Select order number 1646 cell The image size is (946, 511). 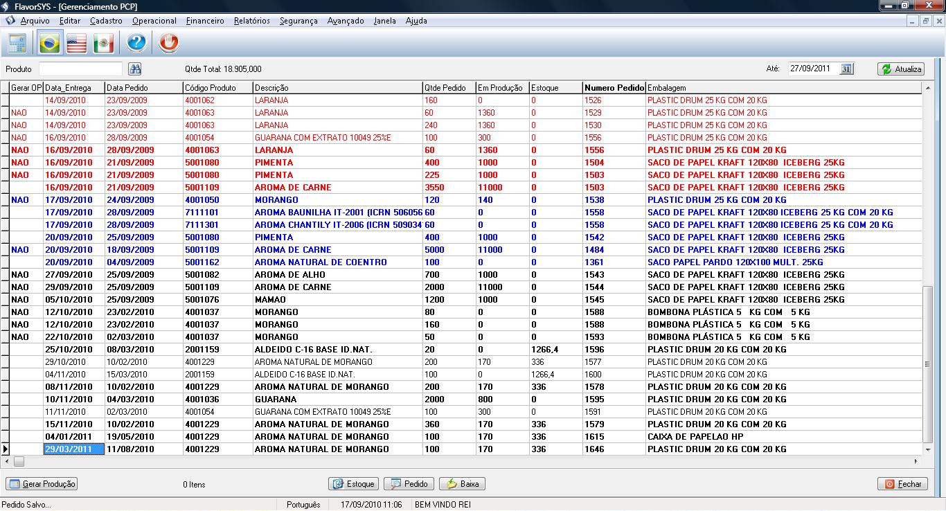tap(614, 449)
